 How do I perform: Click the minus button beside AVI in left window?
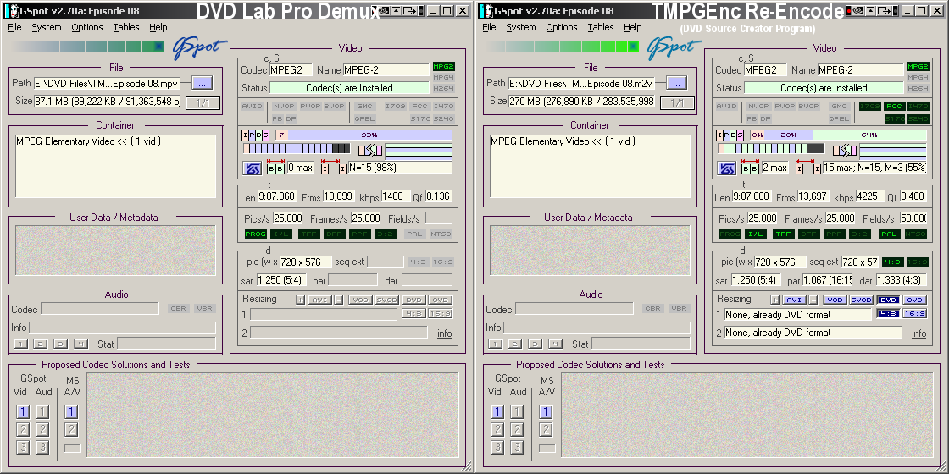(x=339, y=300)
